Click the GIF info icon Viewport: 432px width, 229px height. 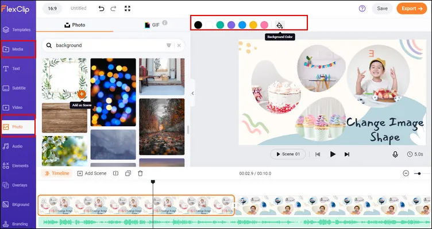[x=165, y=23]
